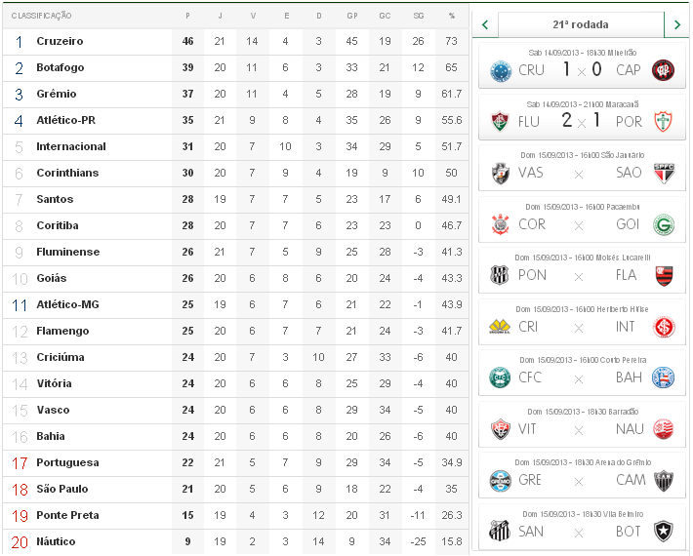Open the Náutico team link in the standings
This screenshot has width=693, height=556.
tap(56, 541)
